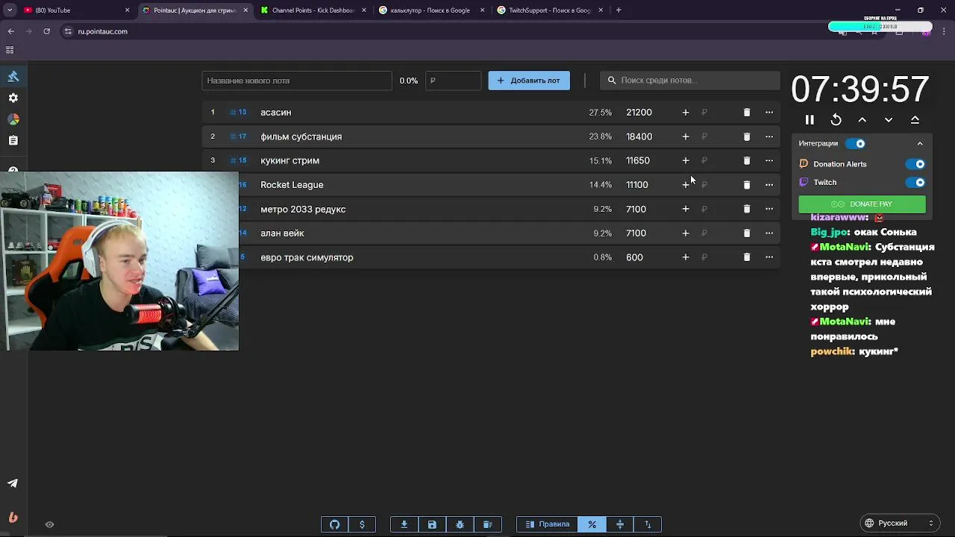Toggle the sort arrows button

point(648,524)
